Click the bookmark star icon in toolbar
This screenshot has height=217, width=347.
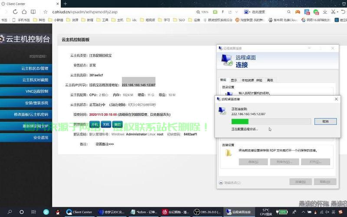point(45,12)
